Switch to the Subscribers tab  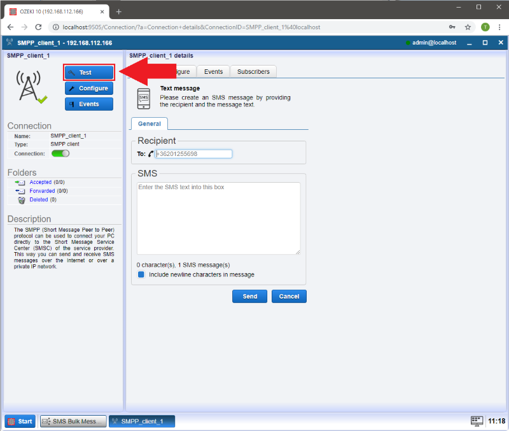coord(253,72)
